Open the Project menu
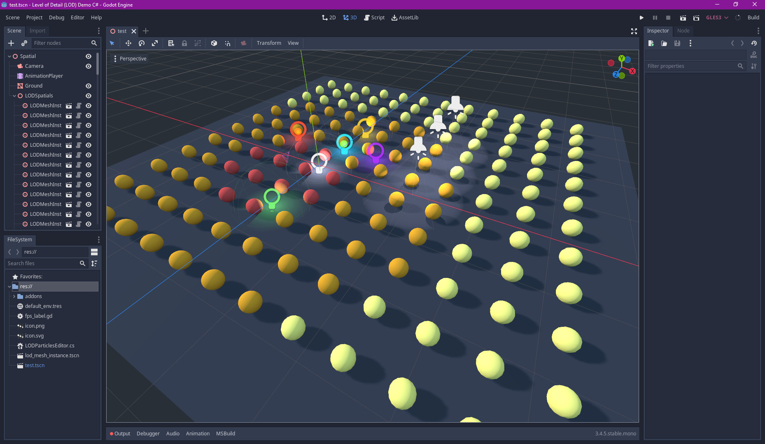This screenshot has height=444, width=765. point(34,18)
